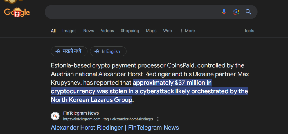Open the Videos results tab
The width and height of the screenshot is (288, 134).
coord(107,31)
